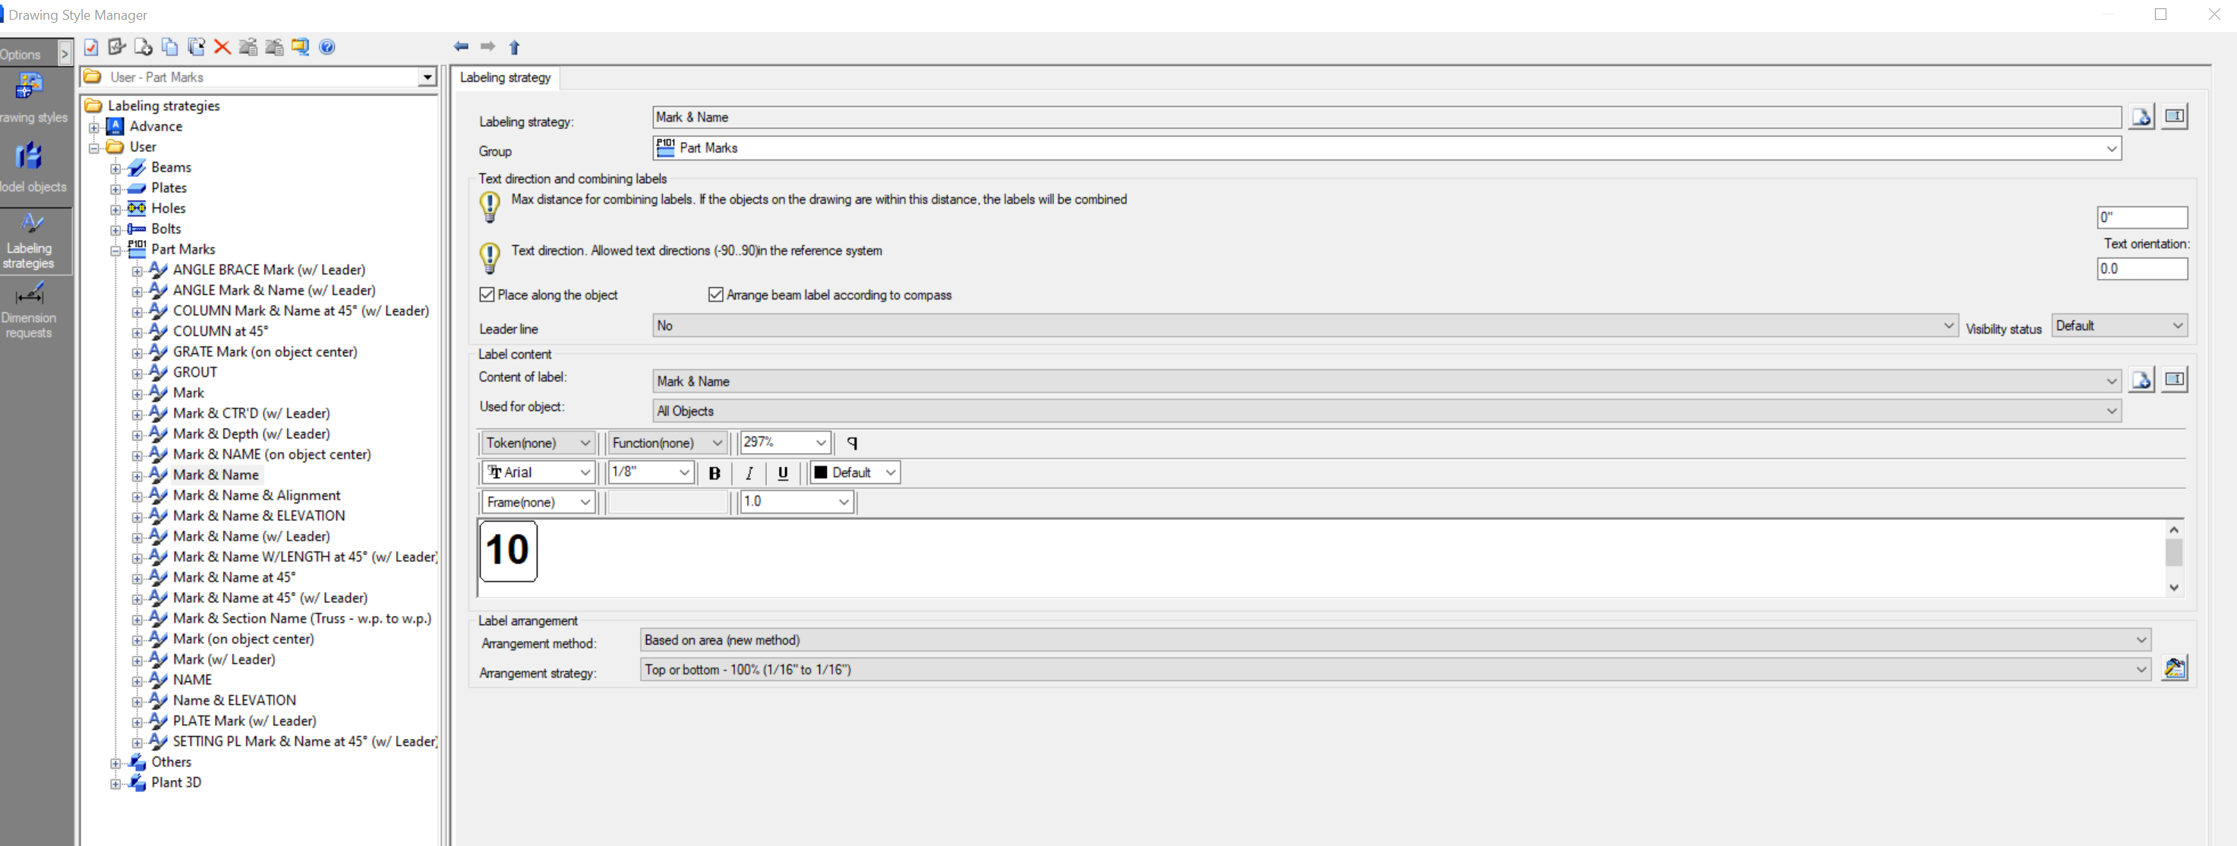Open the blue help question-mark icon
This screenshot has height=846, width=2237.
coord(327,47)
